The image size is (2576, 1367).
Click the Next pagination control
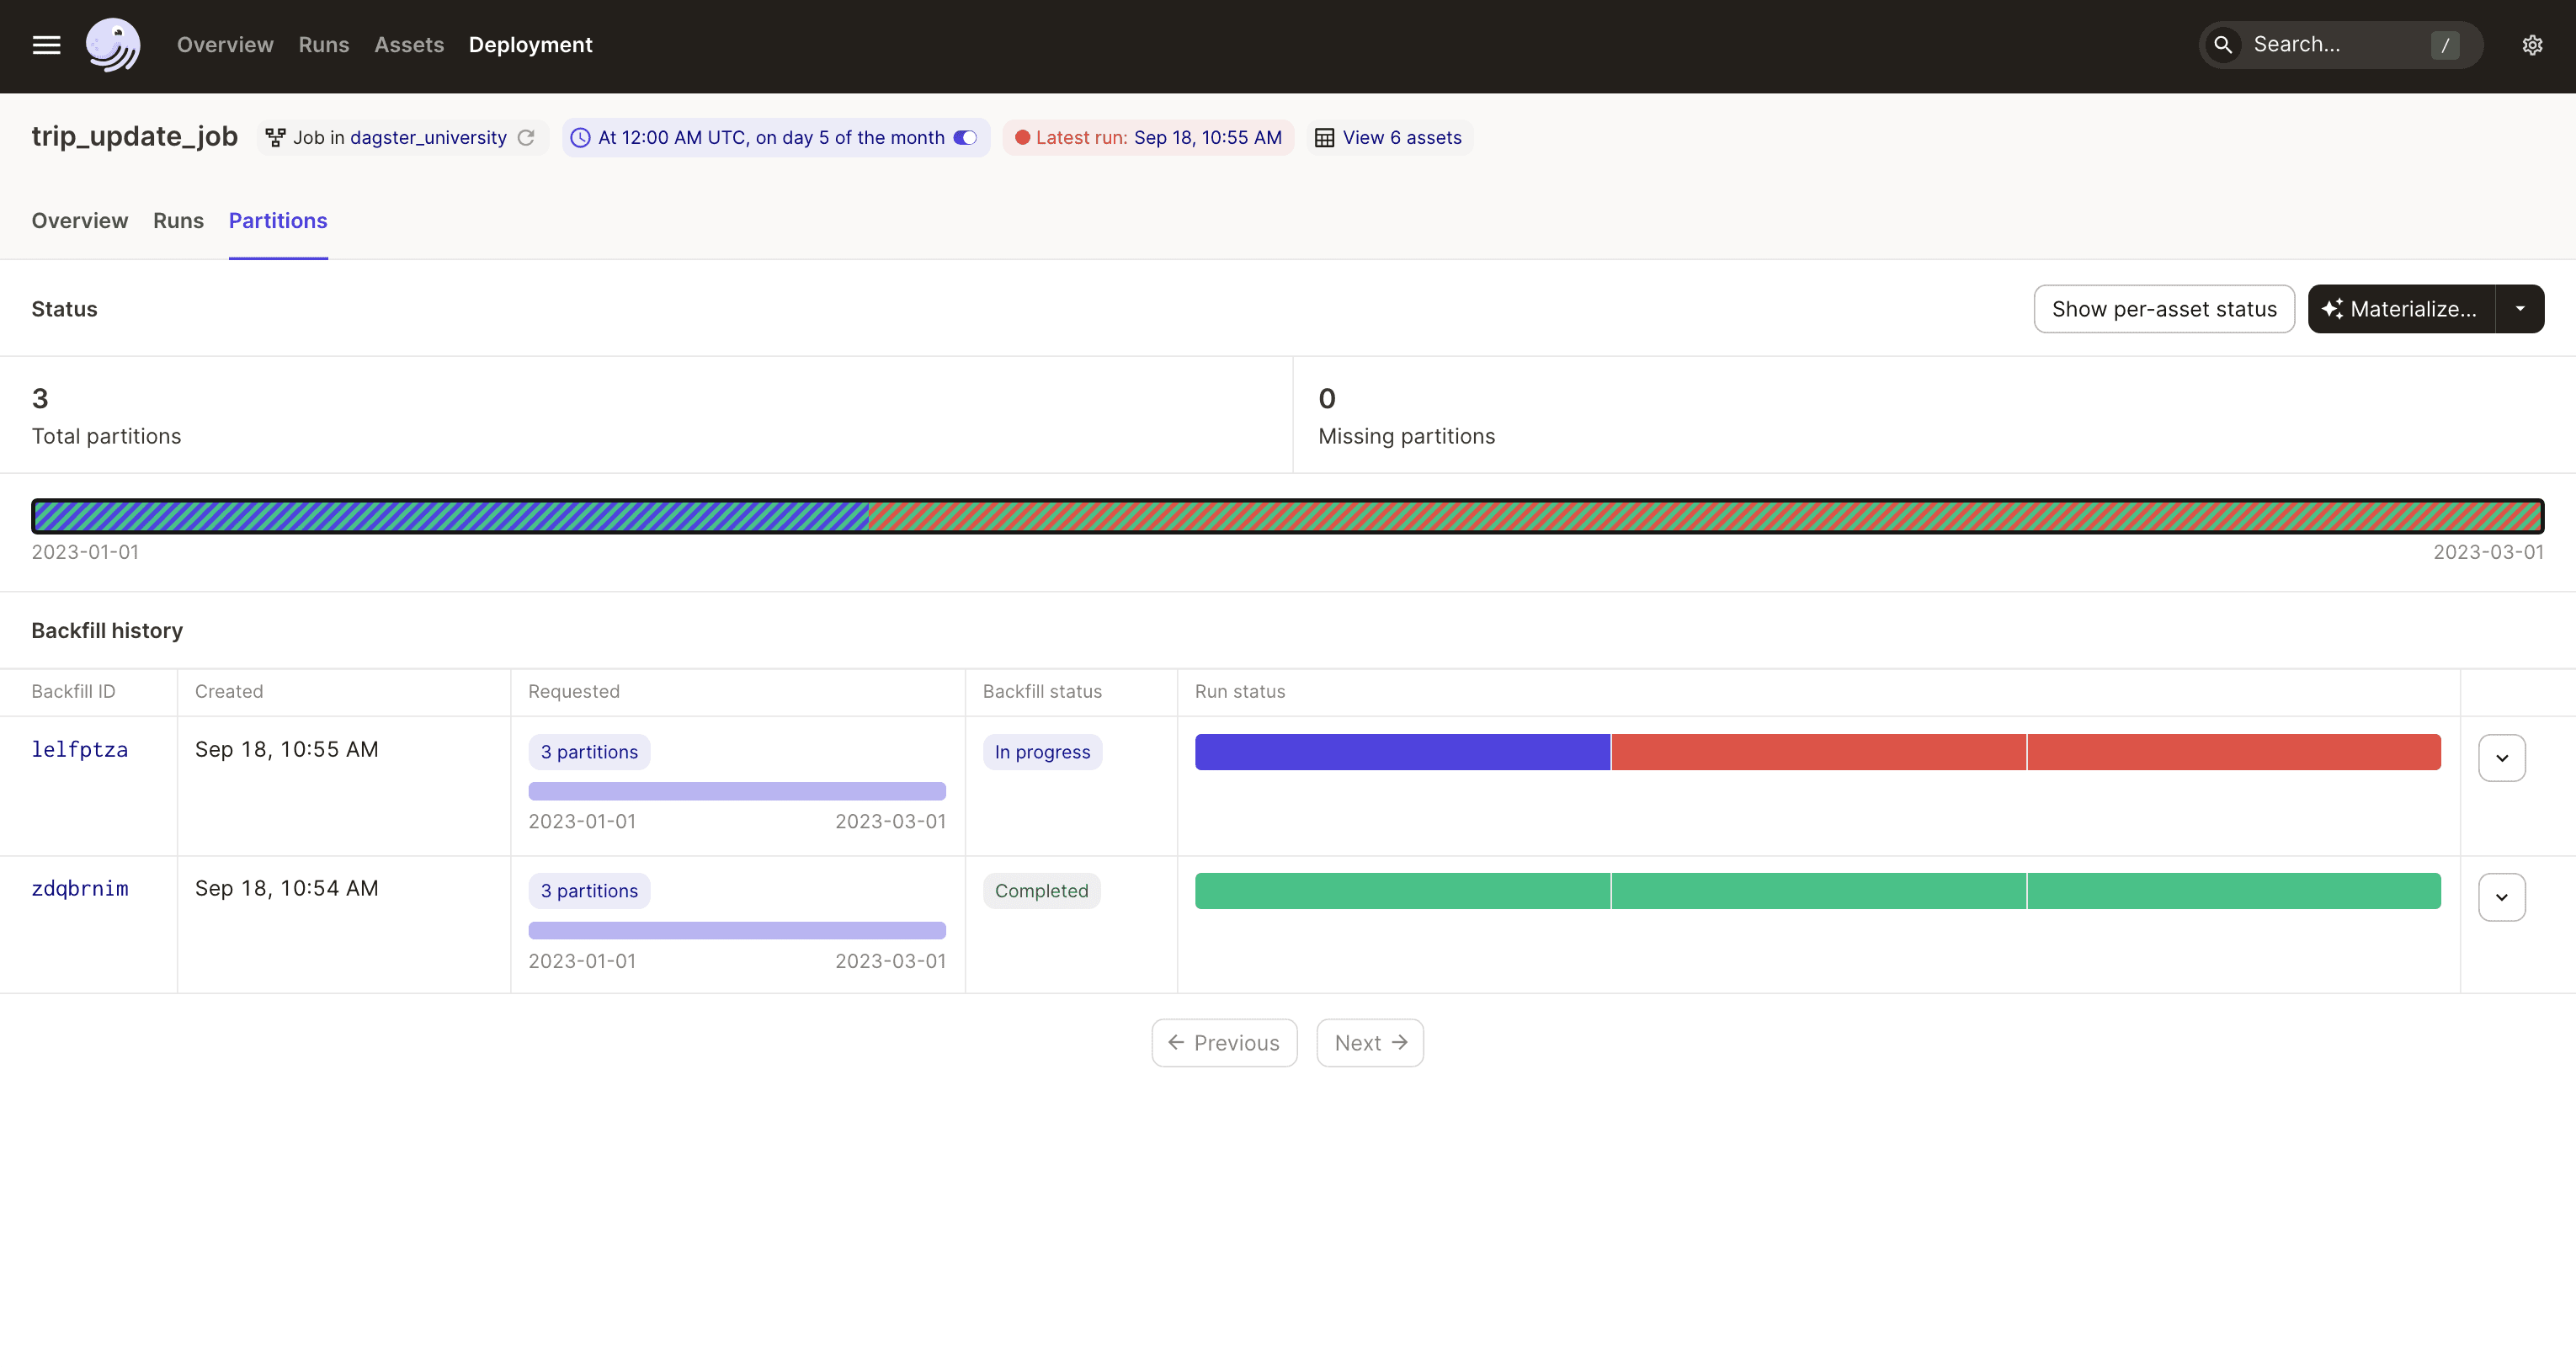click(1369, 1042)
